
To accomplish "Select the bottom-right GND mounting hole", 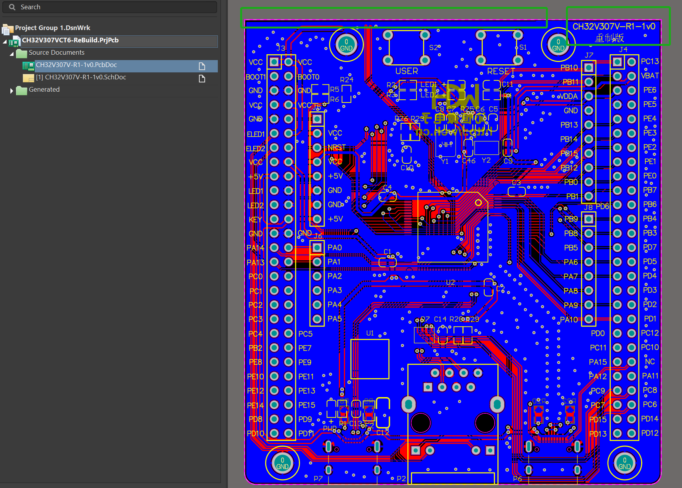I will tap(625, 463).
